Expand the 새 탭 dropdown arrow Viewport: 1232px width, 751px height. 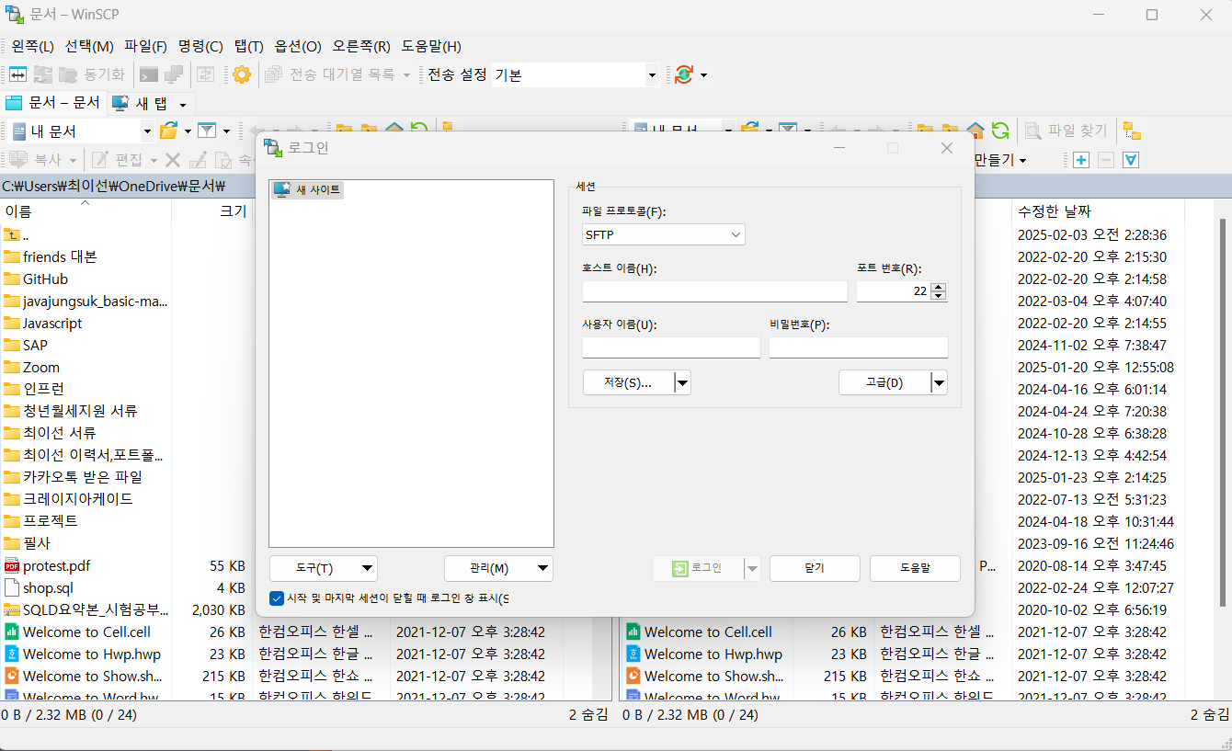[183, 104]
